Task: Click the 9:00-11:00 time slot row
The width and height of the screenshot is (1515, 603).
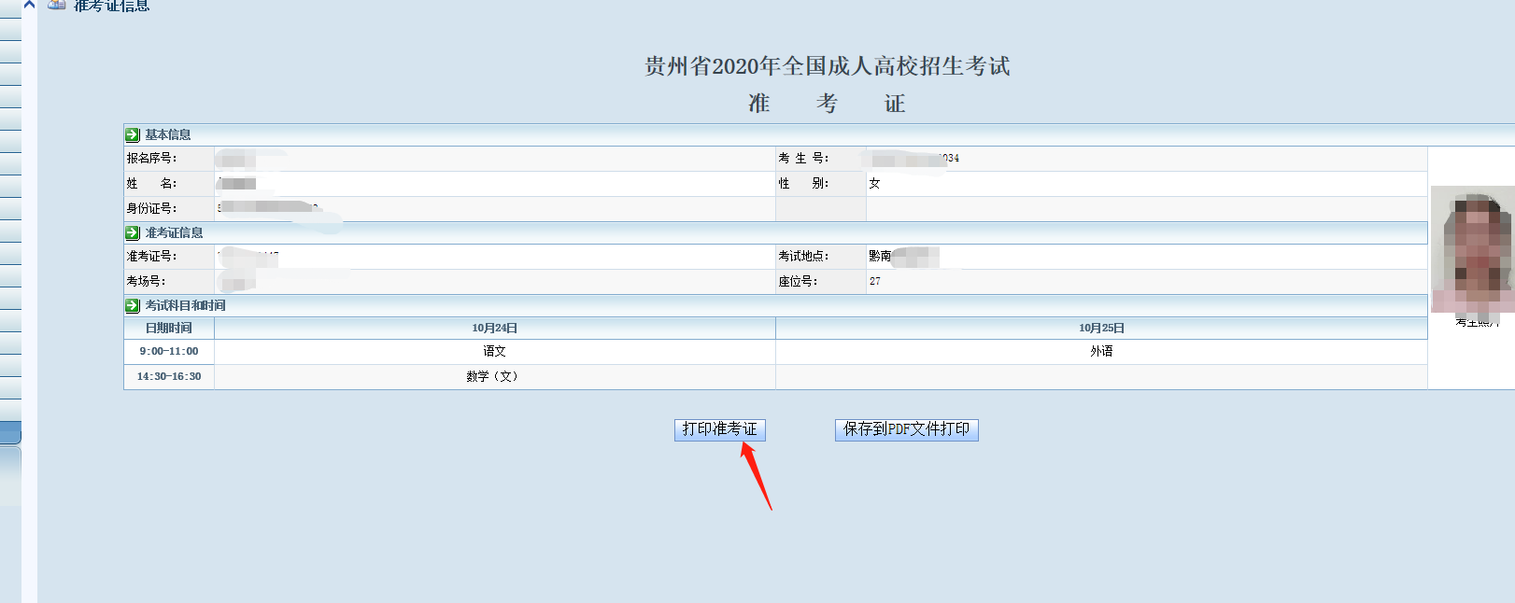Action: 169,351
